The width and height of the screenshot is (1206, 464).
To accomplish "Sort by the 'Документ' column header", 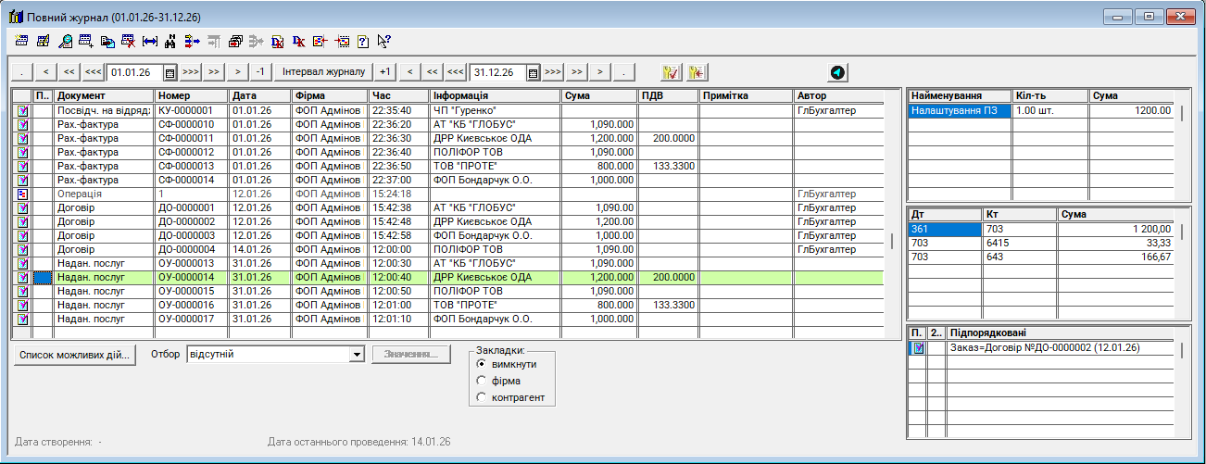I will coord(103,95).
